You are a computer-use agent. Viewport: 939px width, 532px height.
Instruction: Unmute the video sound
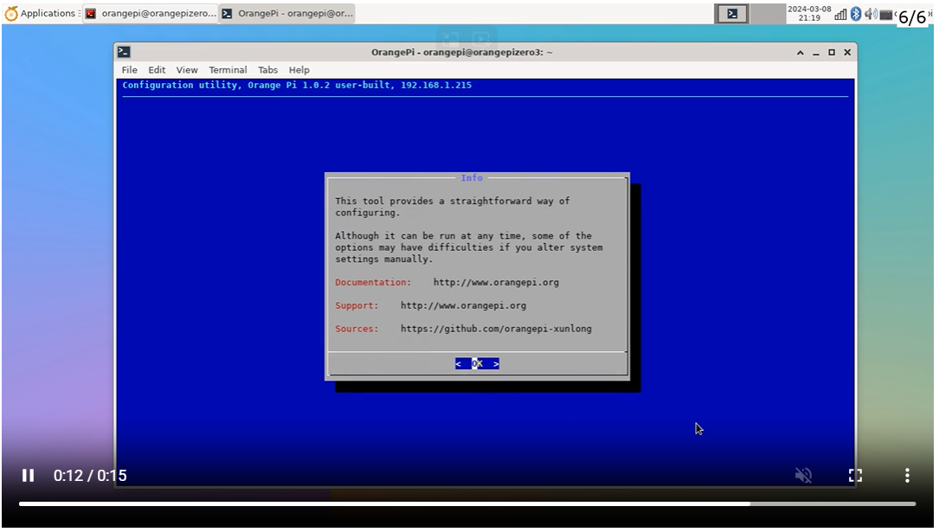tap(803, 476)
